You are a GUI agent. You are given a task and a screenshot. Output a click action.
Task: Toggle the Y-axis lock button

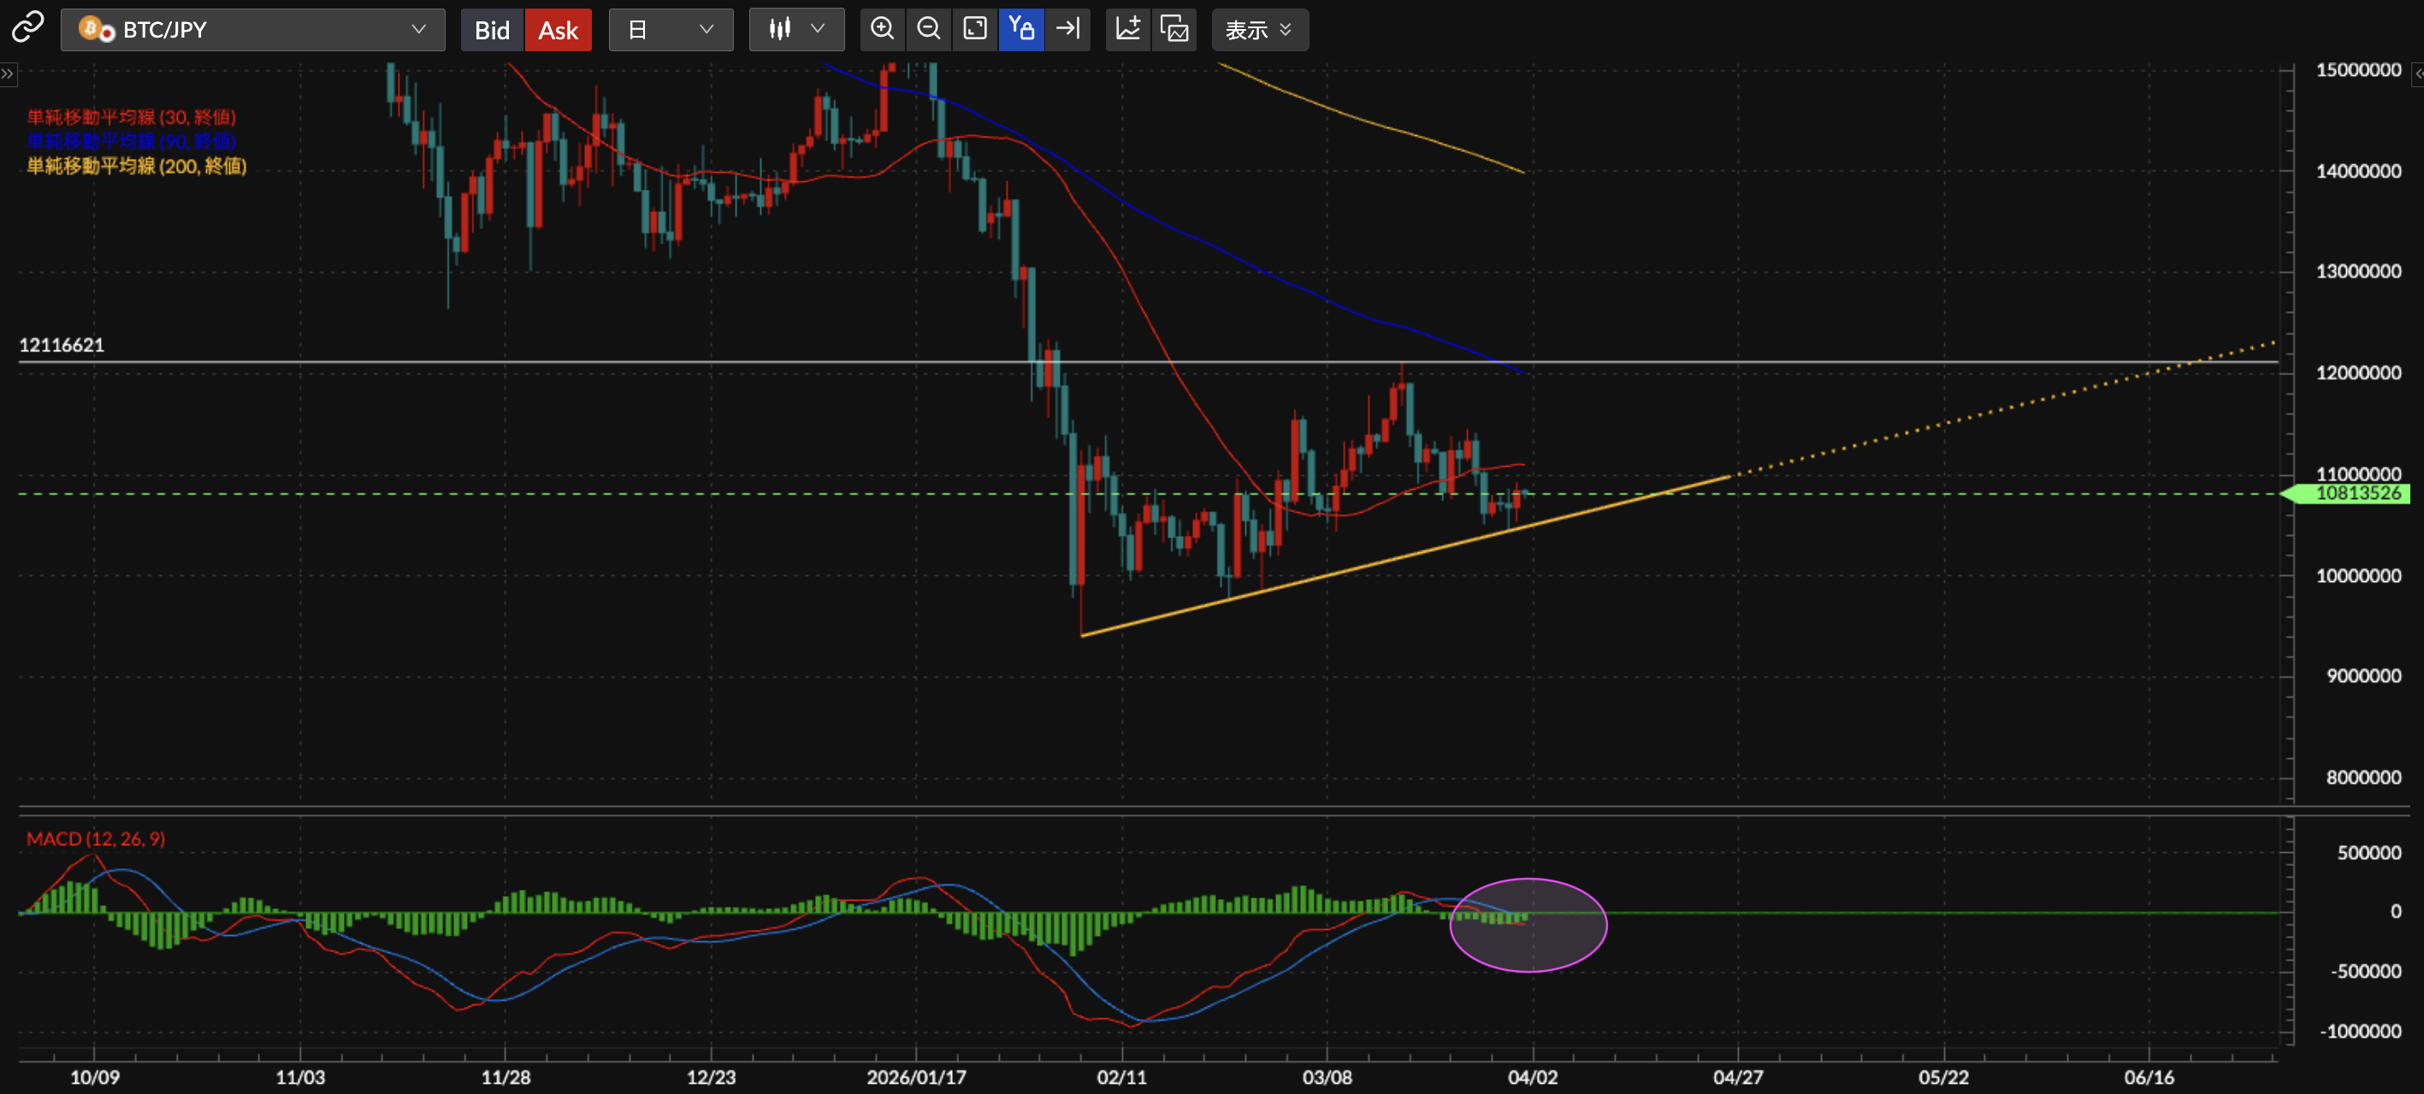pyautogui.click(x=1021, y=29)
